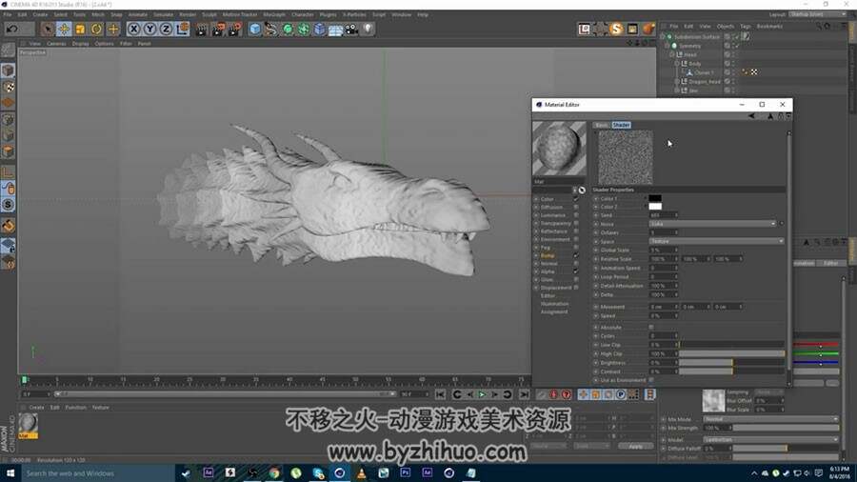Expand the Dragon_head object
This screenshot has height=482, width=857.
(x=677, y=81)
